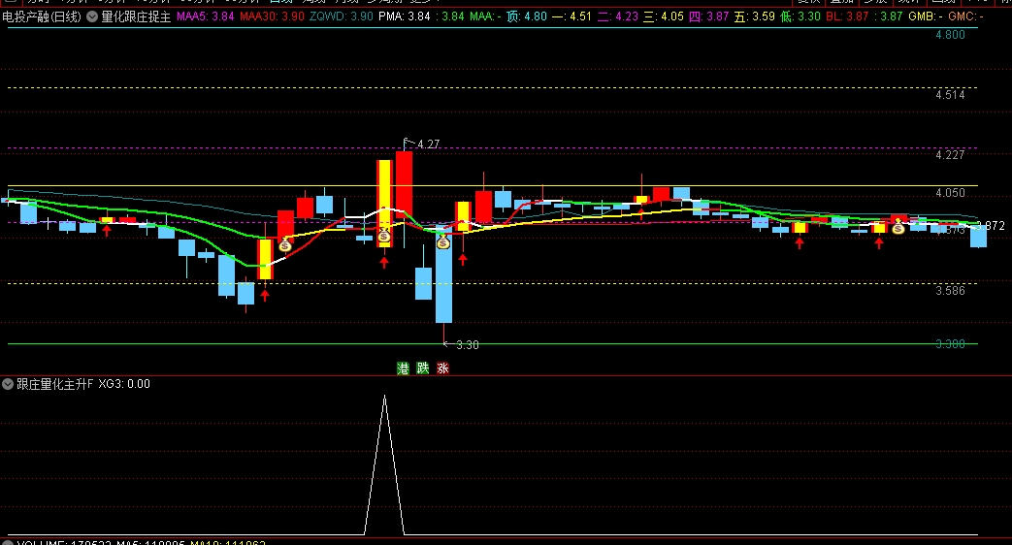Click money bag atop the 3.30 low candle

442,241
